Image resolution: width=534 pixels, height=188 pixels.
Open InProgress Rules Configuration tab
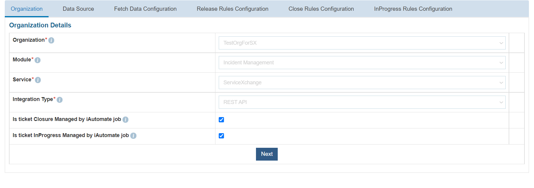point(413,9)
